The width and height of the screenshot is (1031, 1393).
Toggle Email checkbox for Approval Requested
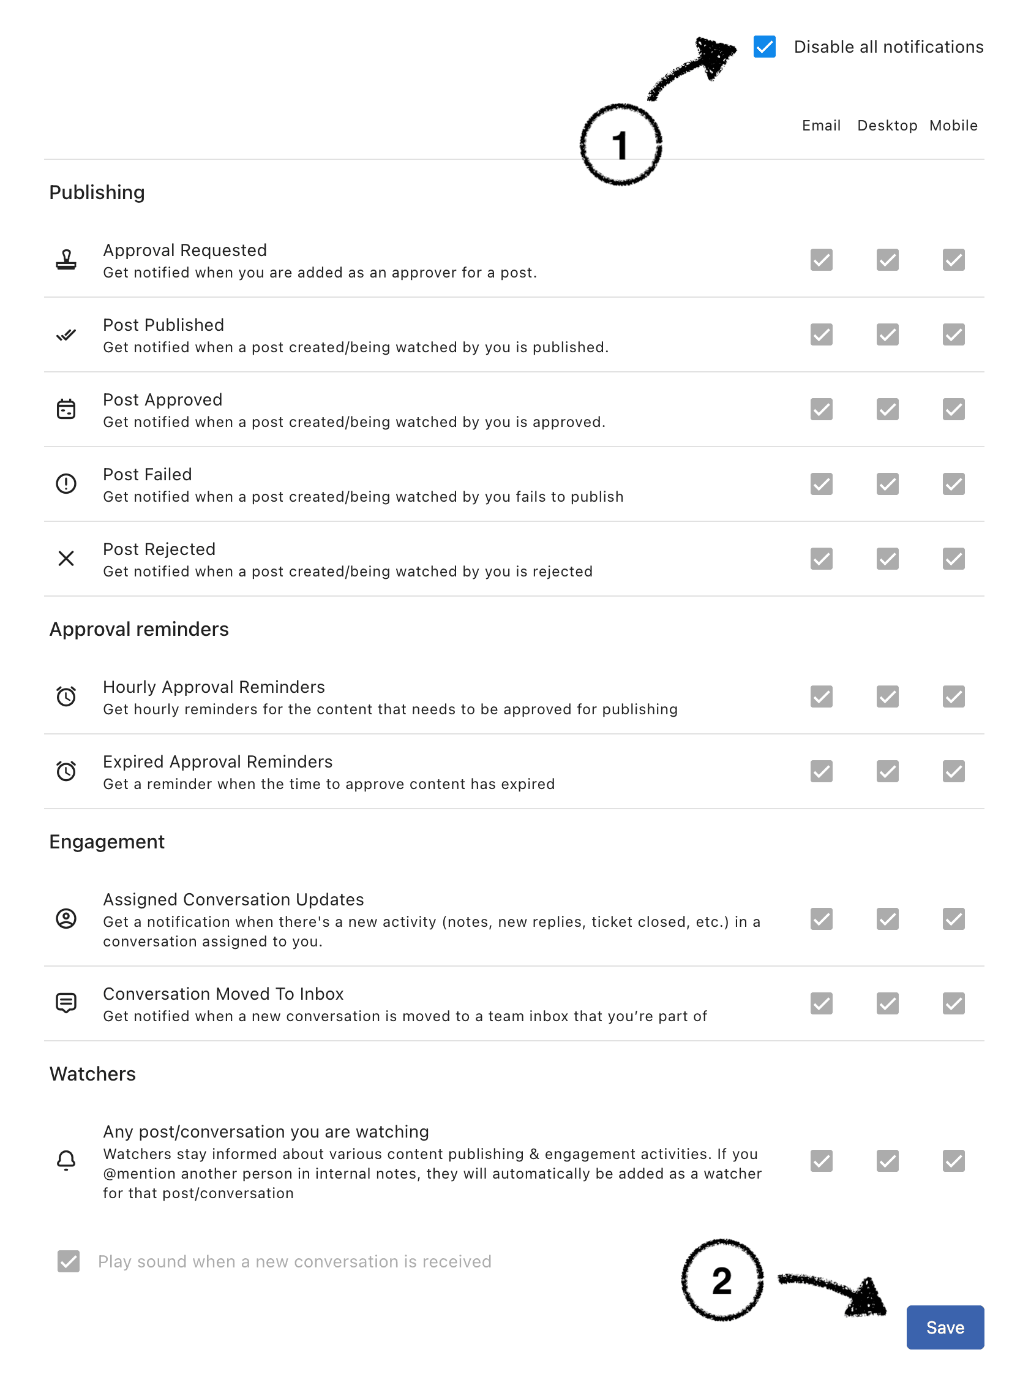click(822, 260)
